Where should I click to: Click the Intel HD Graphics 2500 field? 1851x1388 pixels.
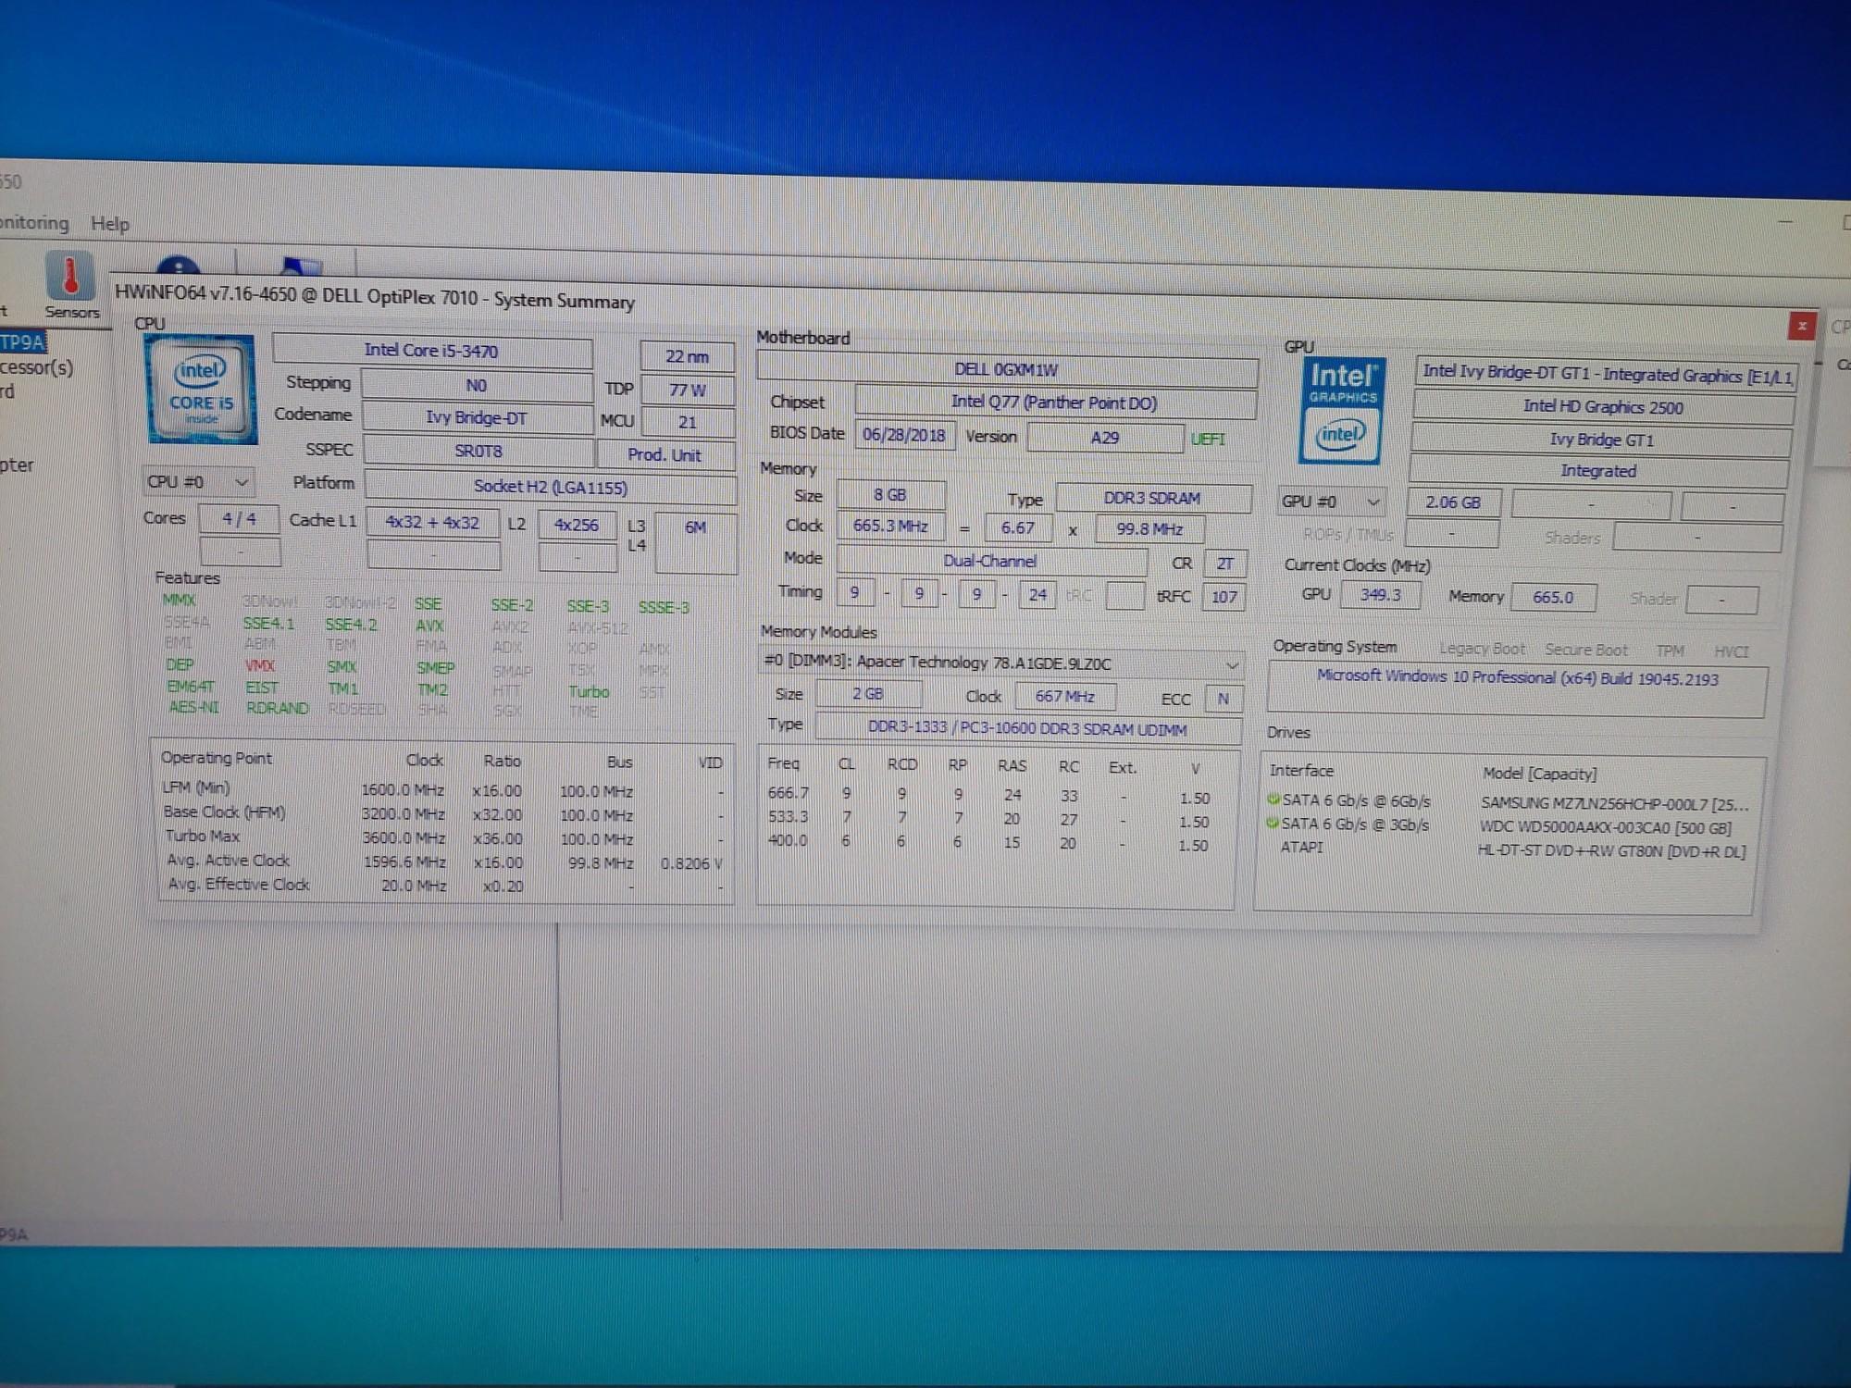pos(1604,407)
